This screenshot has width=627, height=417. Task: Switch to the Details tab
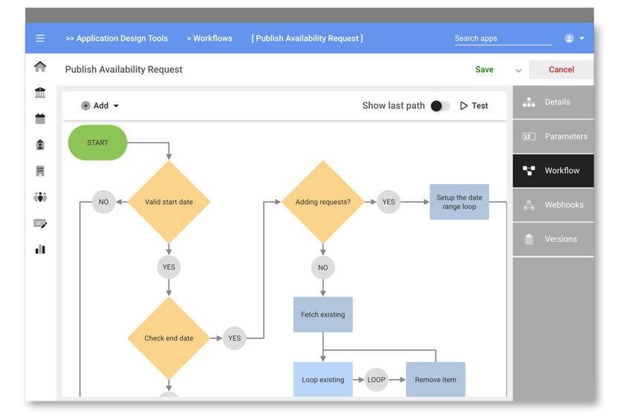click(553, 102)
